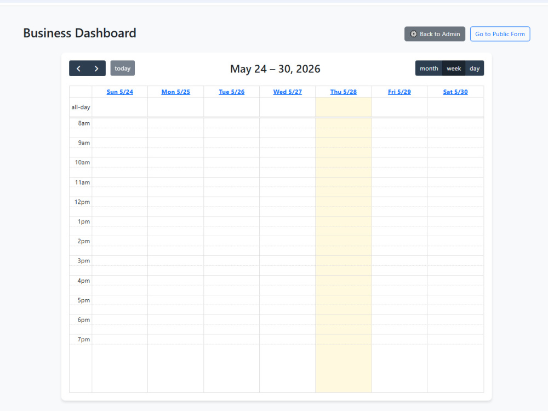Viewport: 548px width, 411px height.
Task: Open Wed 5/27 day link
Action: point(288,92)
